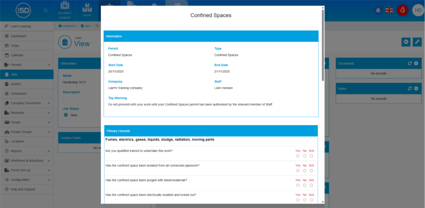
Task: Click the search icon in the breadcrumb
Action: click(97, 26)
